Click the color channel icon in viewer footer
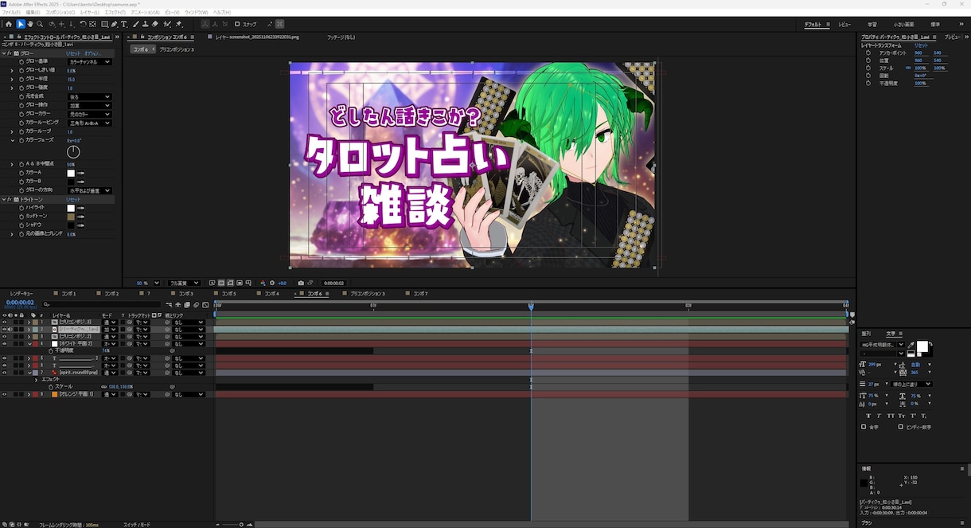The height and width of the screenshot is (528, 971). (x=263, y=283)
